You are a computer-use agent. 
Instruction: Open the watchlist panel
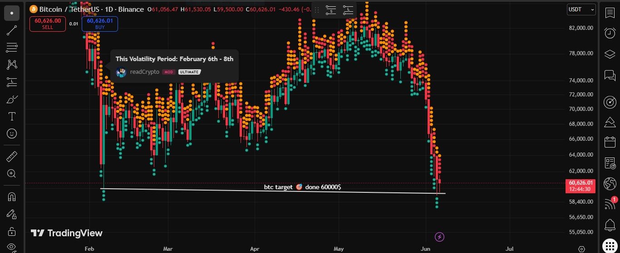coord(610,12)
